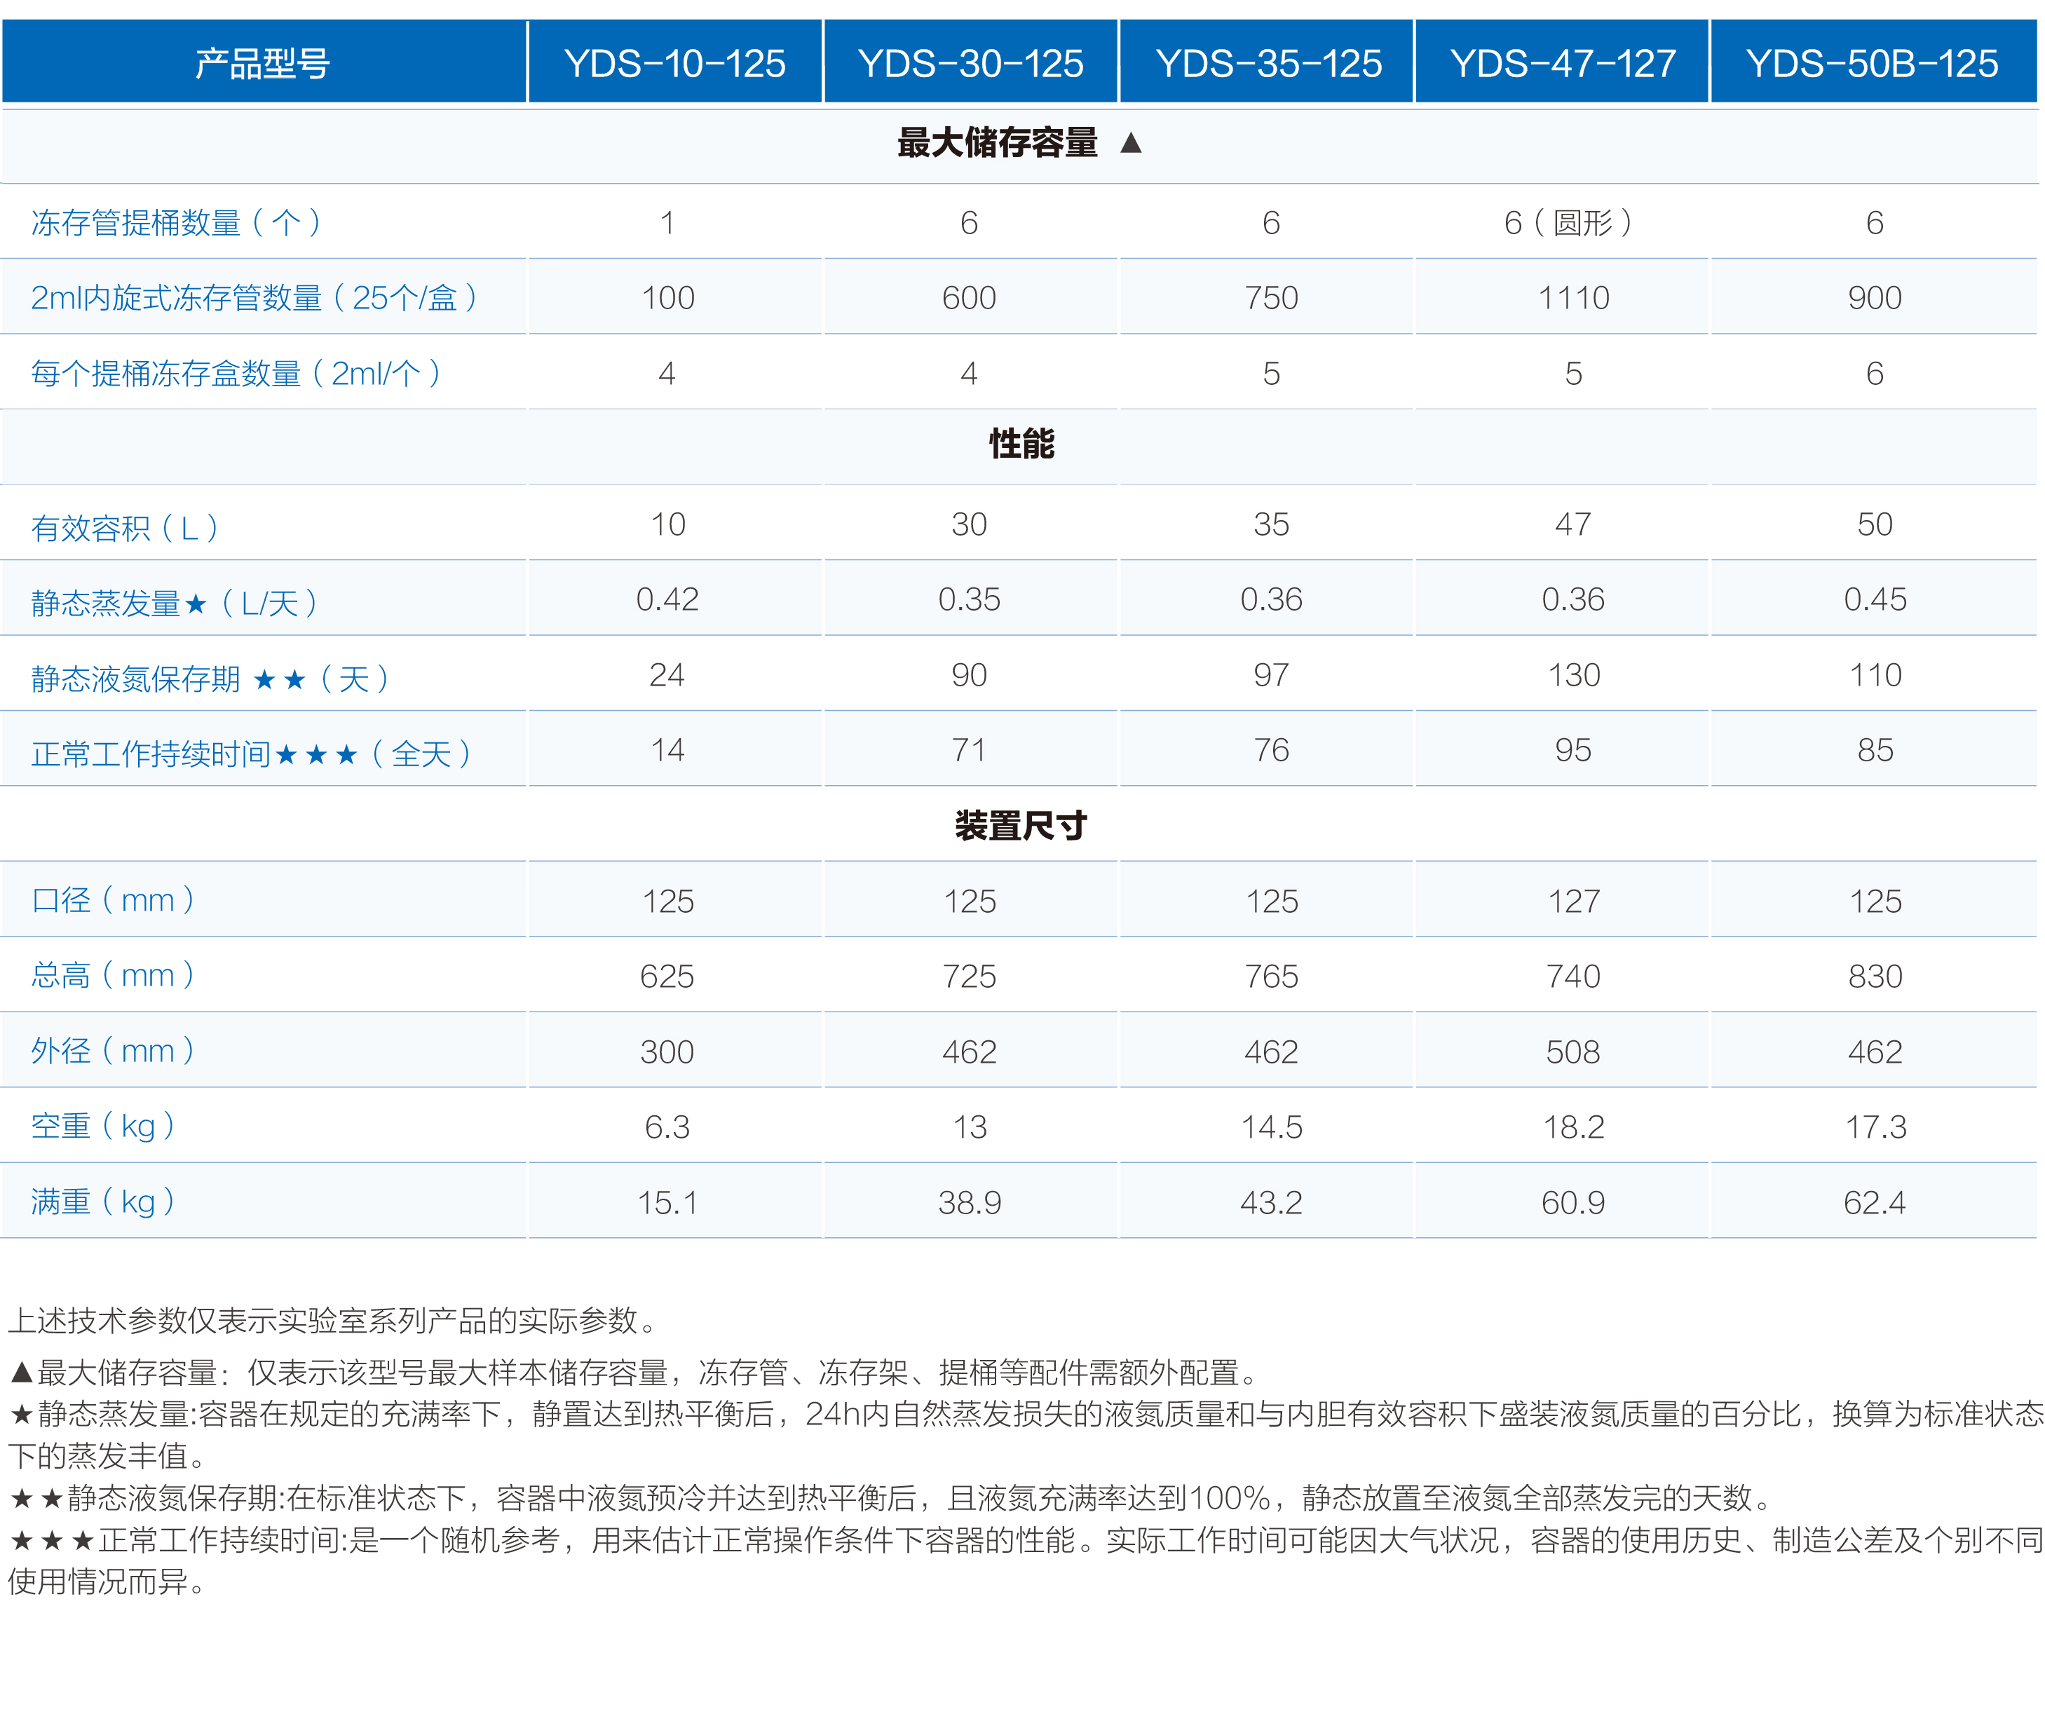The height and width of the screenshot is (1728, 2045).
Task: Click the 口径（mm） row label
Action: tap(113, 899)
